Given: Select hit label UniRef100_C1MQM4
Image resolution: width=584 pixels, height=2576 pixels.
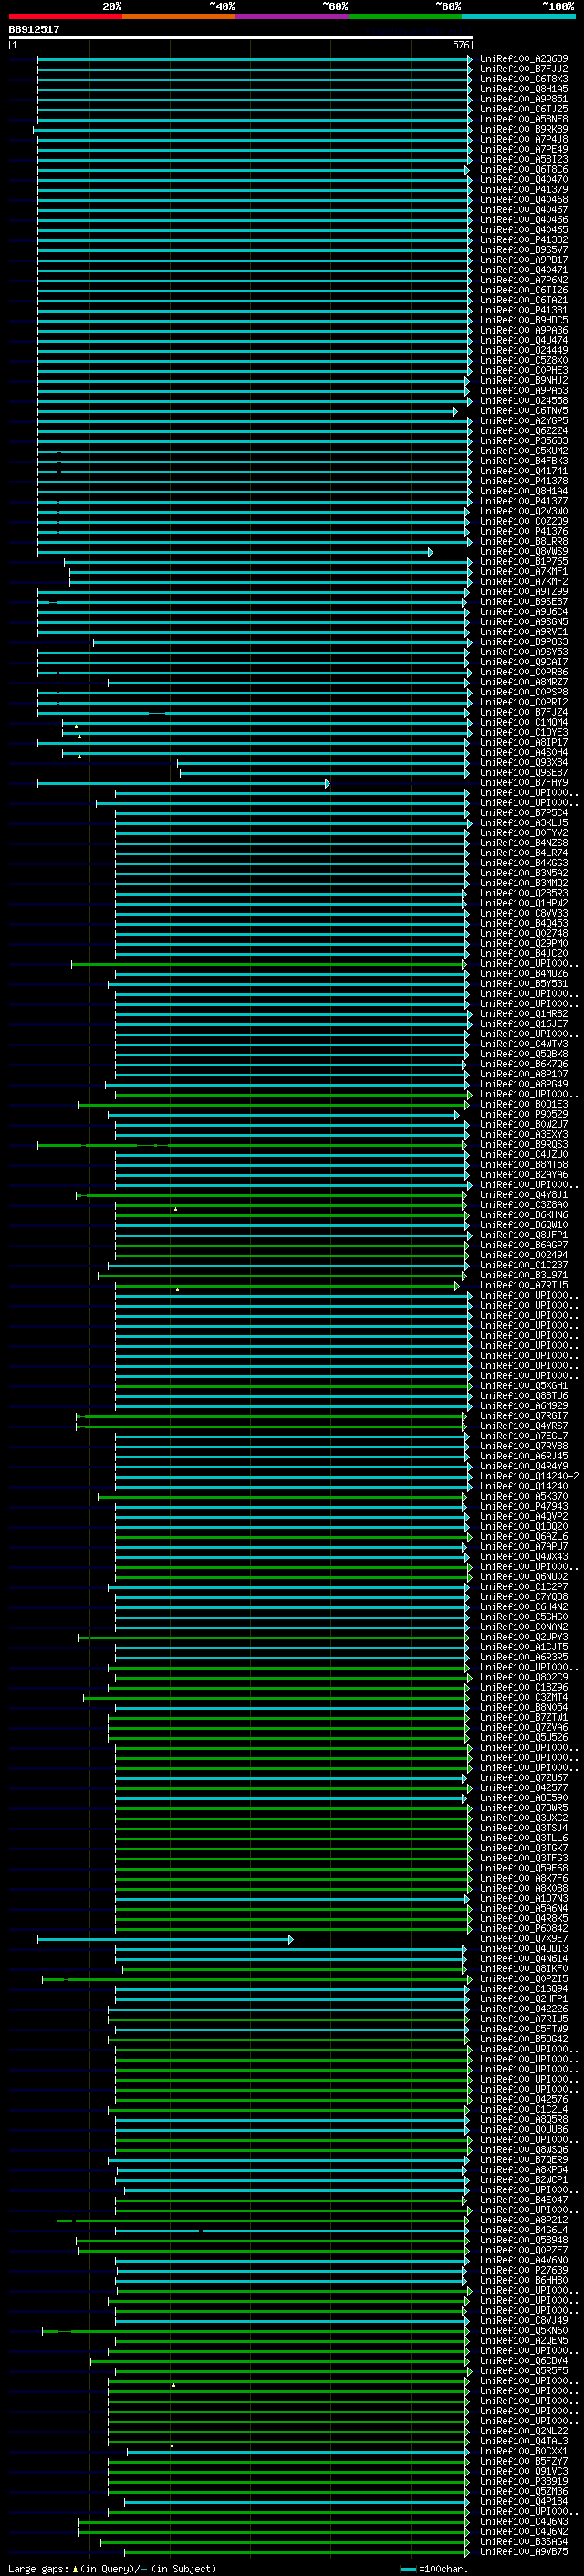Looking at the screenshot, I should [524, 722].
